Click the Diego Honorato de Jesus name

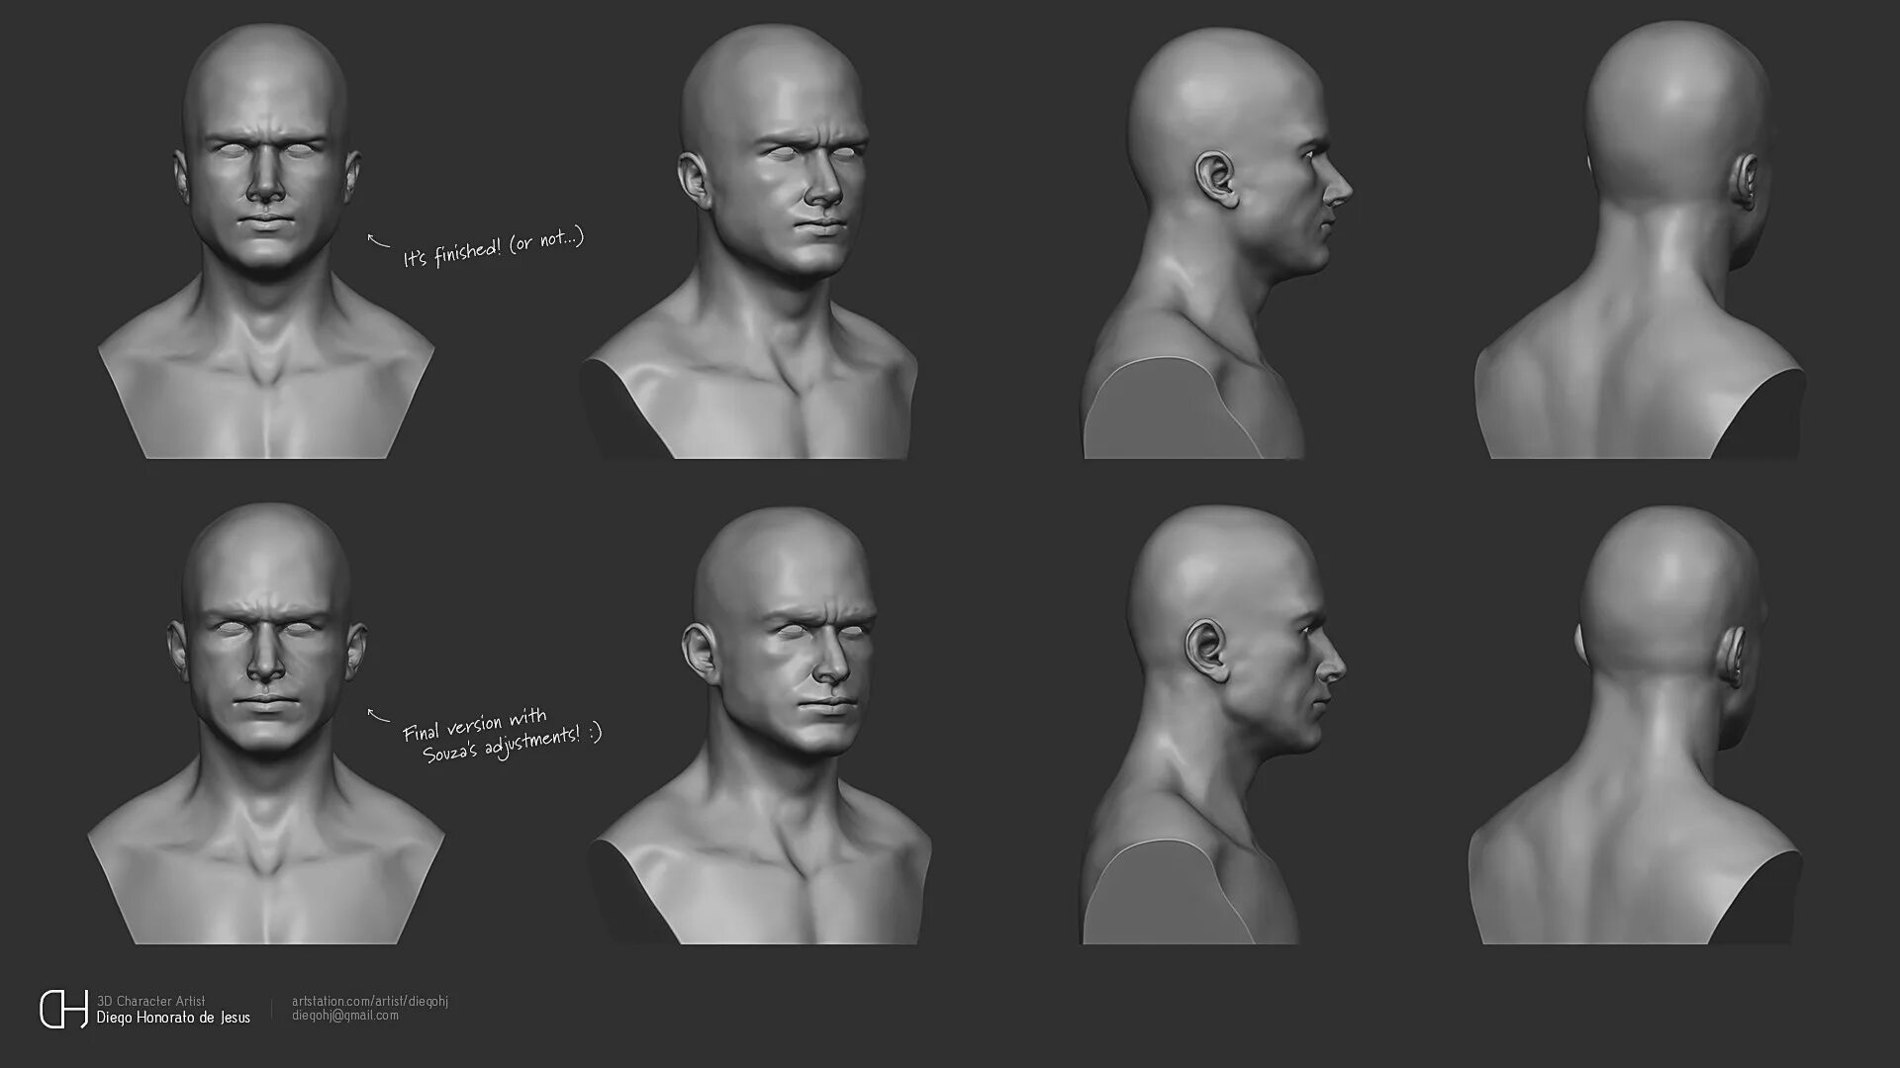(173, 1017)
